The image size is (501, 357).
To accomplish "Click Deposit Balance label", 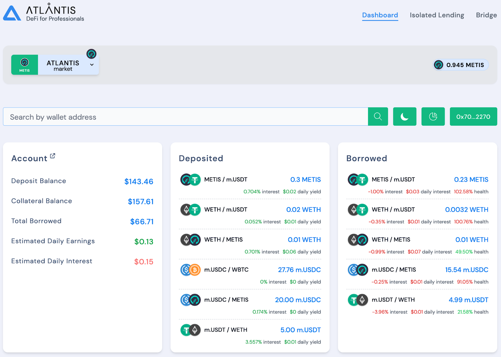I will pos(39,181).
